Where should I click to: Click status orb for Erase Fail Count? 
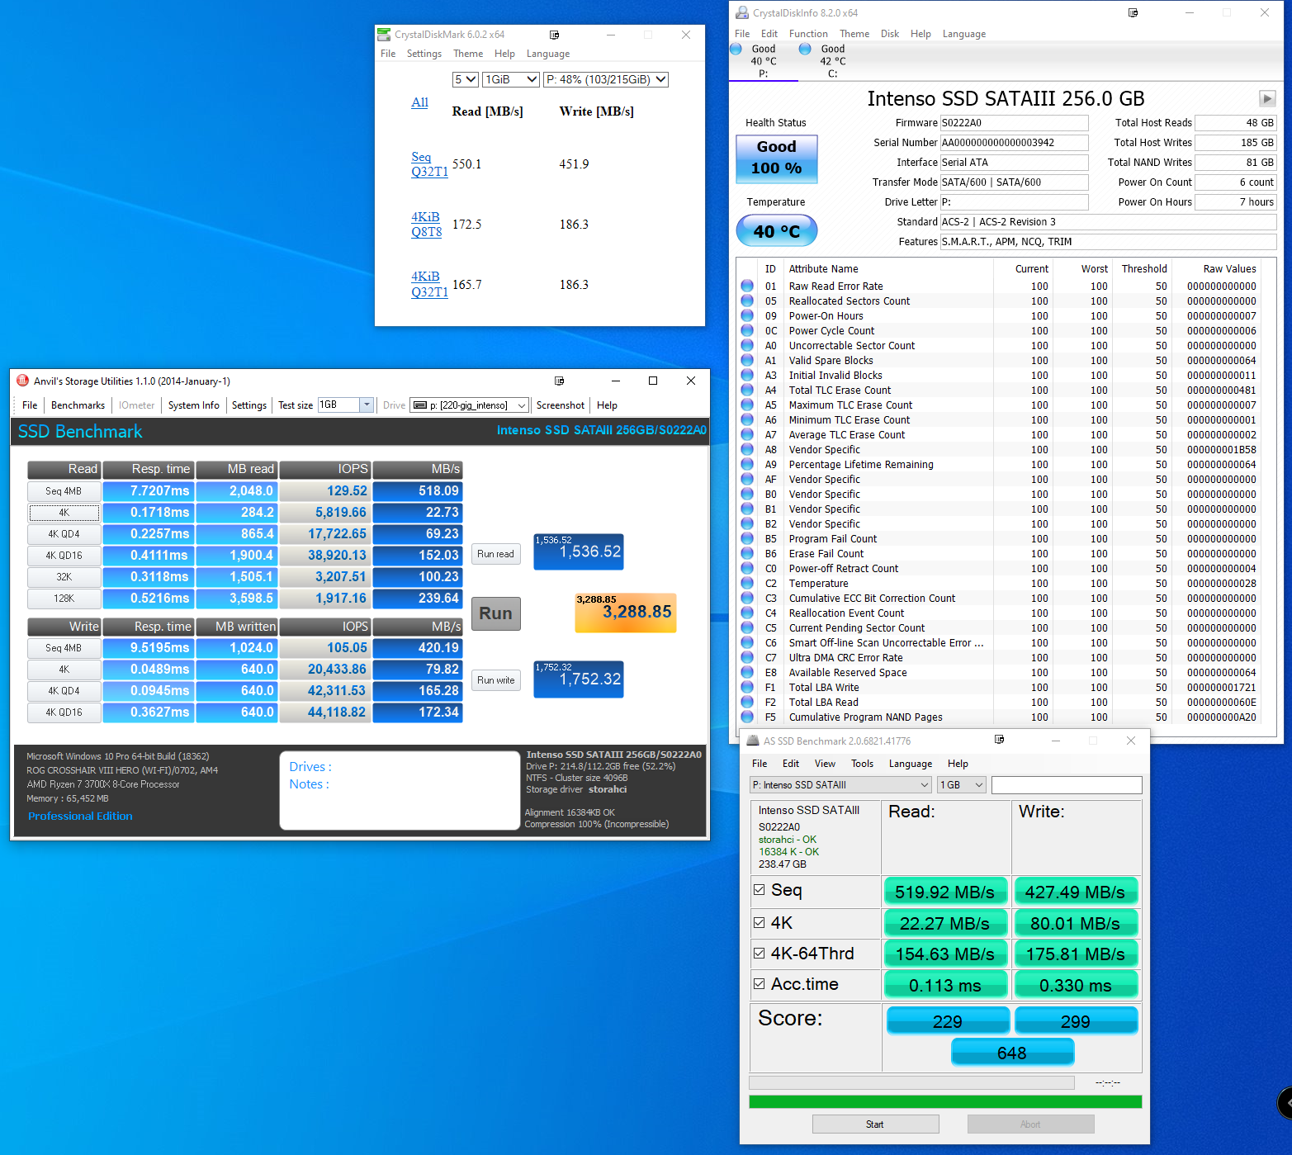tap(747, 553)
